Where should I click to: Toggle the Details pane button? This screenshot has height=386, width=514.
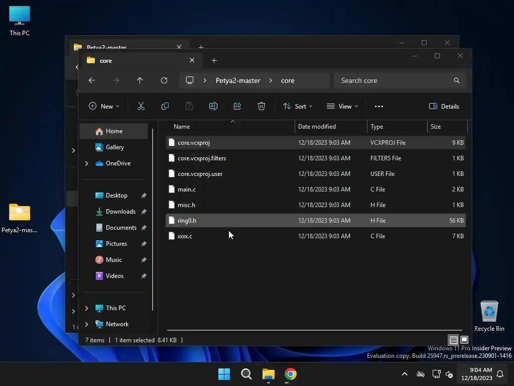click(444, 107)
